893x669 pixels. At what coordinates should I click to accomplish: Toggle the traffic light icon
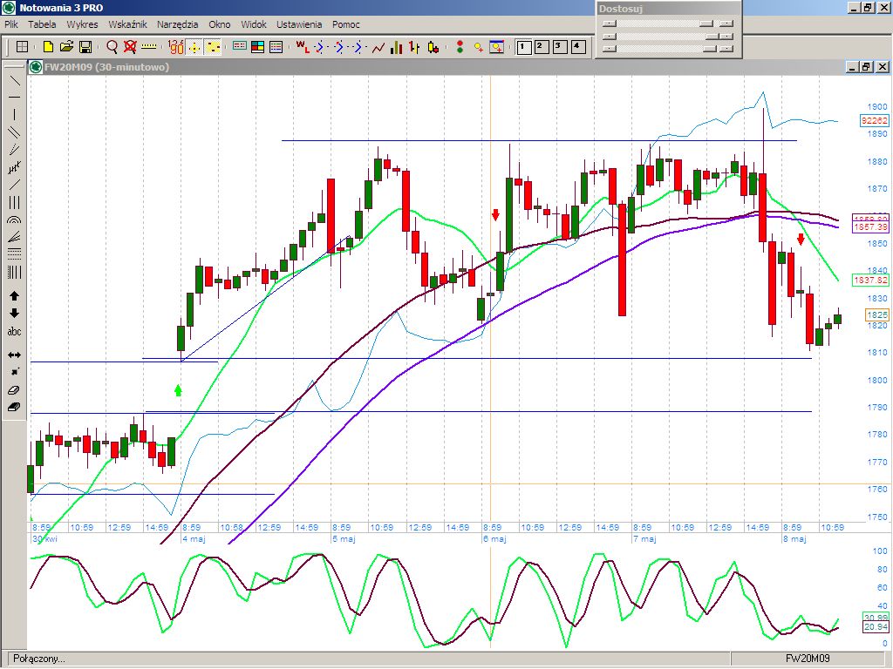coord(460,47)
